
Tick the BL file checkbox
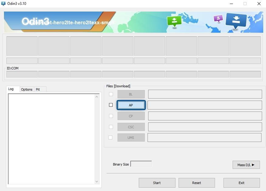(111, 94)
